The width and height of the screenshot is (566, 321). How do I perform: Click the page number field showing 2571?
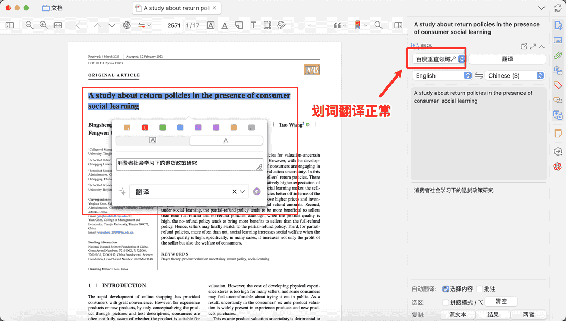(173, 25)
